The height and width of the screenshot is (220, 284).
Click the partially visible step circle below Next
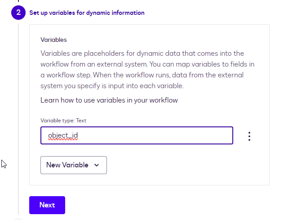[18, 219]
